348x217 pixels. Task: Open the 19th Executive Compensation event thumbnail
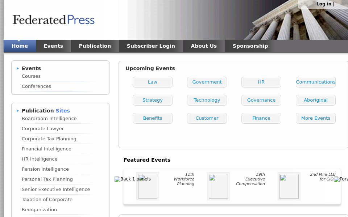tap(218, 186)
